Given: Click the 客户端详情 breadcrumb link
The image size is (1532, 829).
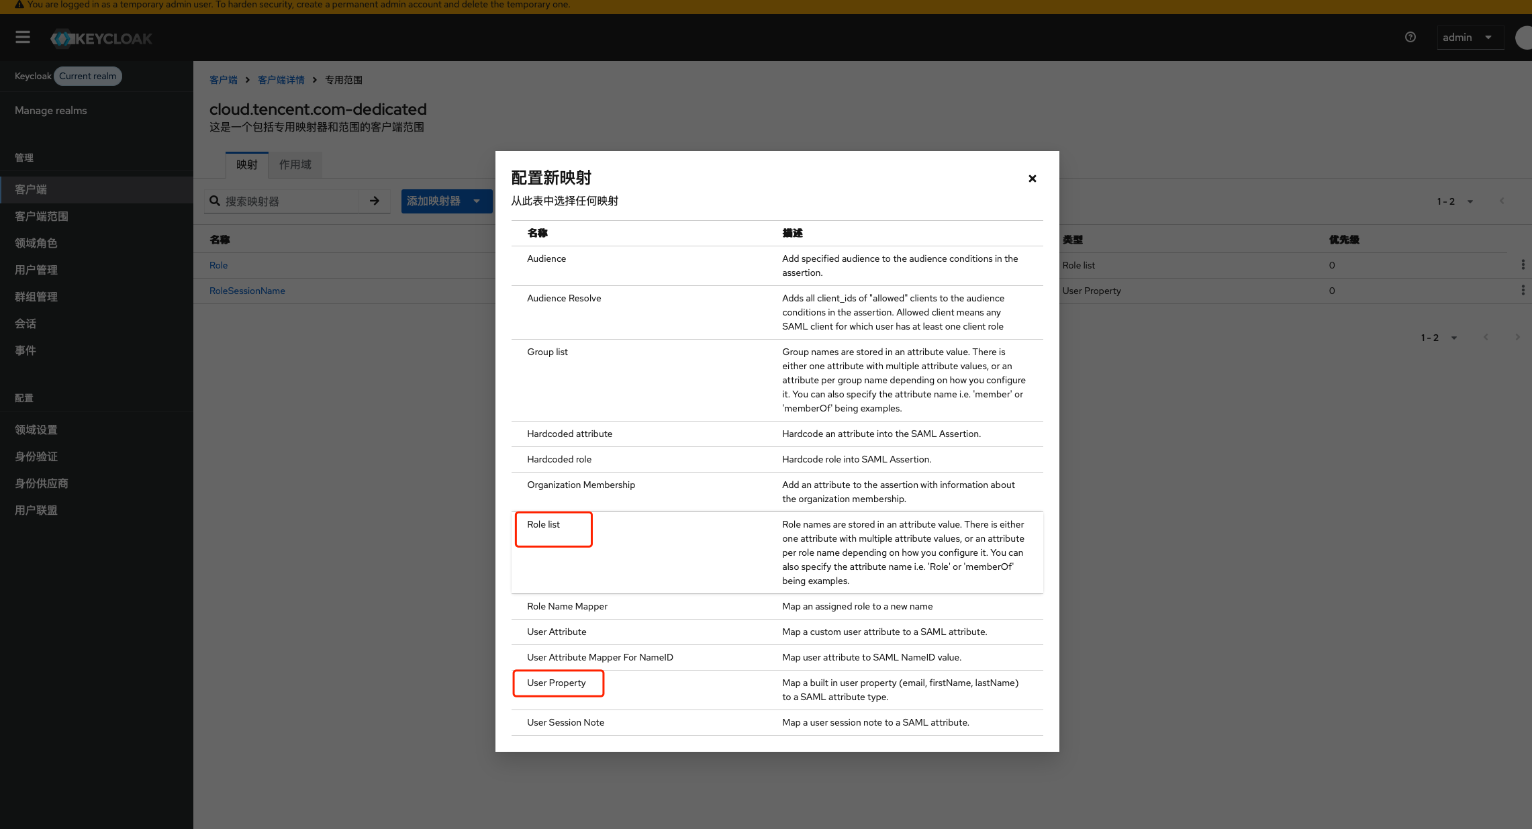Looking at the screenshot, I should 281,80.
